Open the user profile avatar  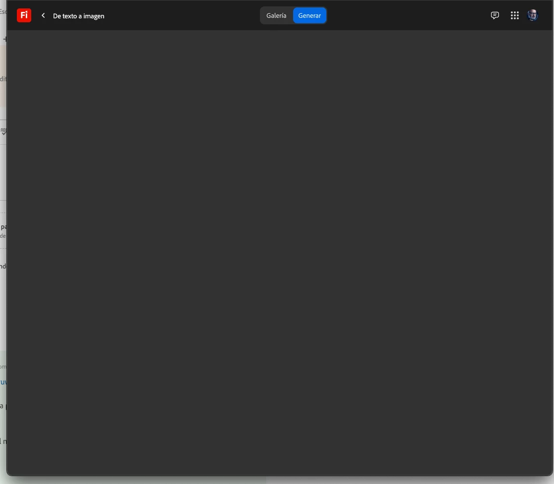point(533,15)
